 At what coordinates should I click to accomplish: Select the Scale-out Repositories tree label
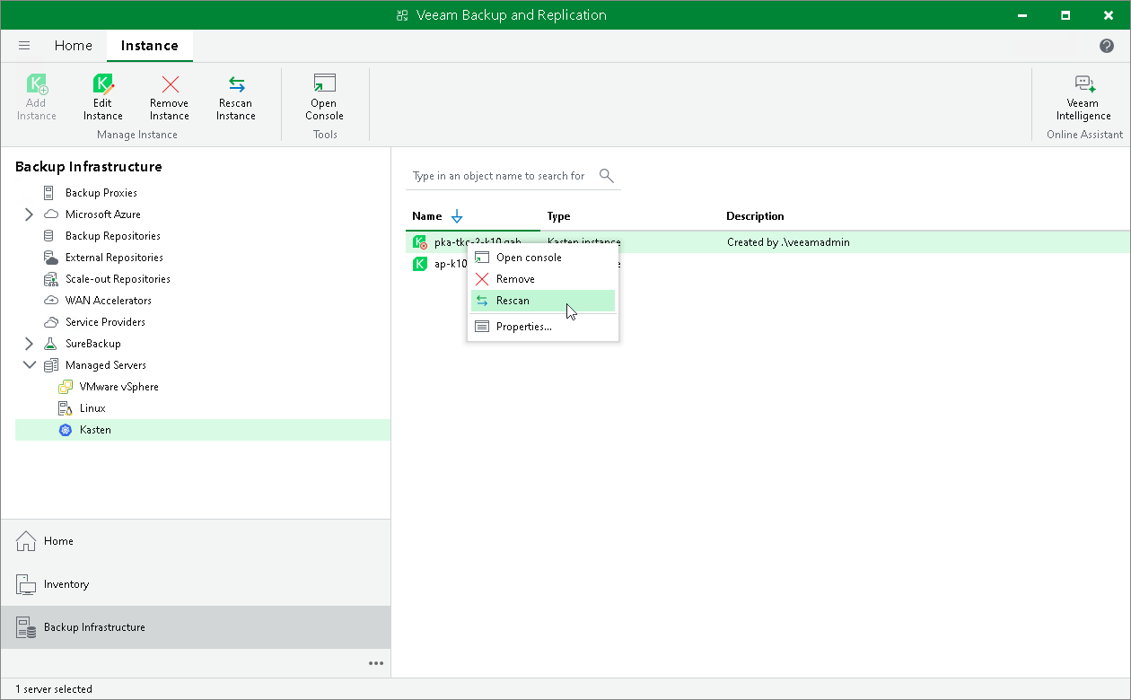click(118, 279)
